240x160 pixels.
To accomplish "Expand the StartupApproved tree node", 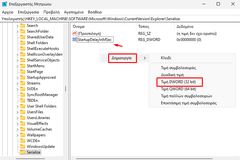I will (17, 78).
